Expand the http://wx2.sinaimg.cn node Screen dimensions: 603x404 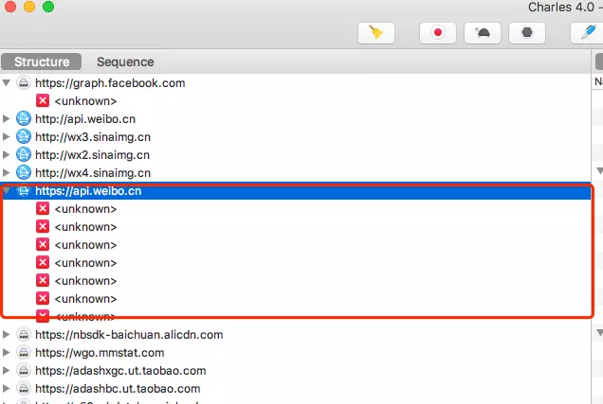6,155
